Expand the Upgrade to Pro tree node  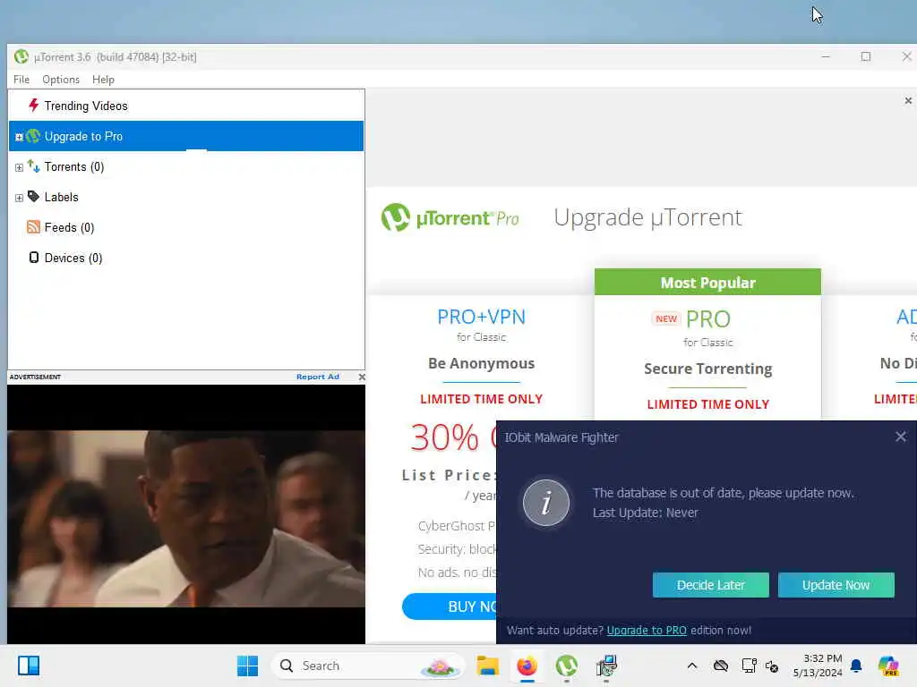[19, 137]
